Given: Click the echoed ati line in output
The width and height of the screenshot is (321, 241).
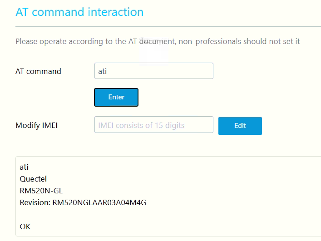Looking at the screenshot, I should click(x=24, y=167).
